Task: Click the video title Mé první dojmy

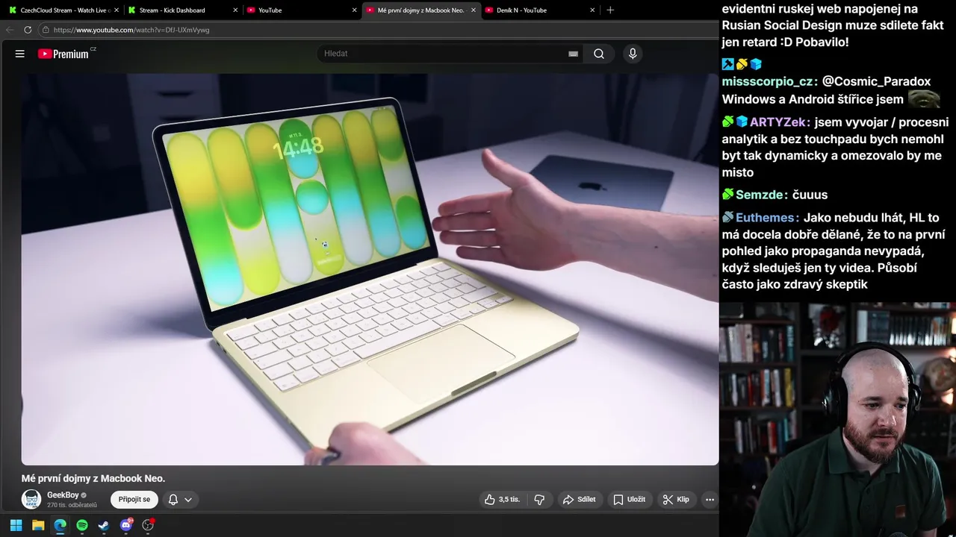Action: point(93,478)
